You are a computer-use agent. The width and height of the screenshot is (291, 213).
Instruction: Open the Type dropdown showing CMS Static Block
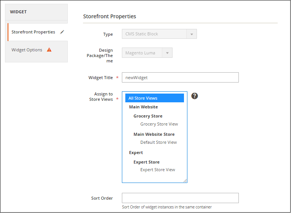(159, 34)
